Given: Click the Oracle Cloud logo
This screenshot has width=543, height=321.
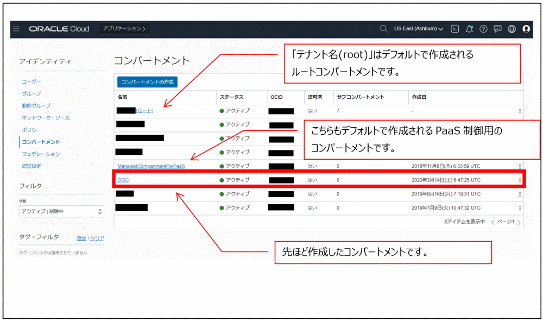Looking at the screenshot, I should click(59, 29).
